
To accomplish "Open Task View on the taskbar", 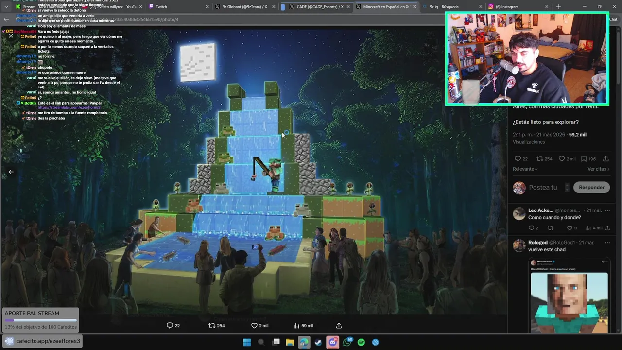I will [x=276, y=342].
